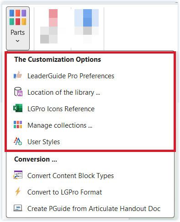Choose Manage collections menu entry
The height and width of the screenshot is (222, 180).
90,125
